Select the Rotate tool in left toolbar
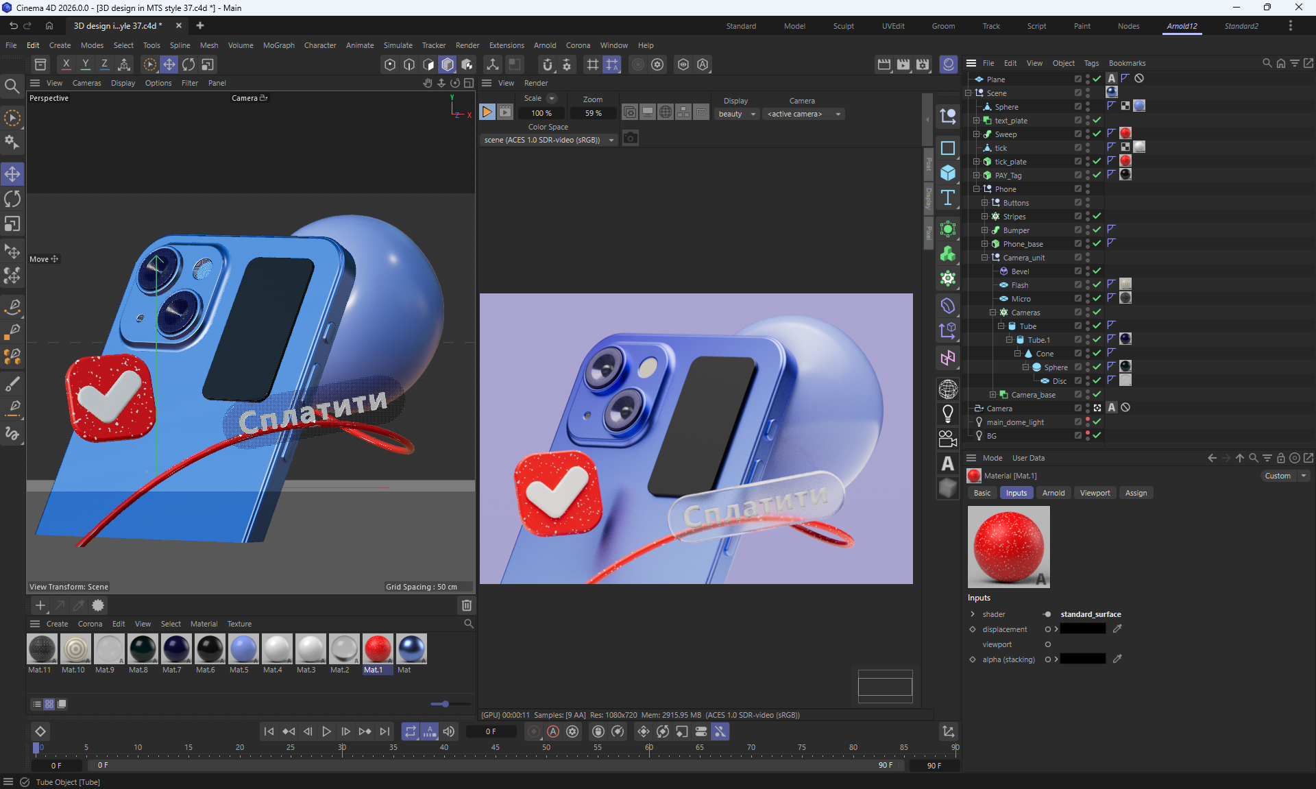Image resolution: width=1316 pixels, height=789 pixels. [x=12, y=199]
